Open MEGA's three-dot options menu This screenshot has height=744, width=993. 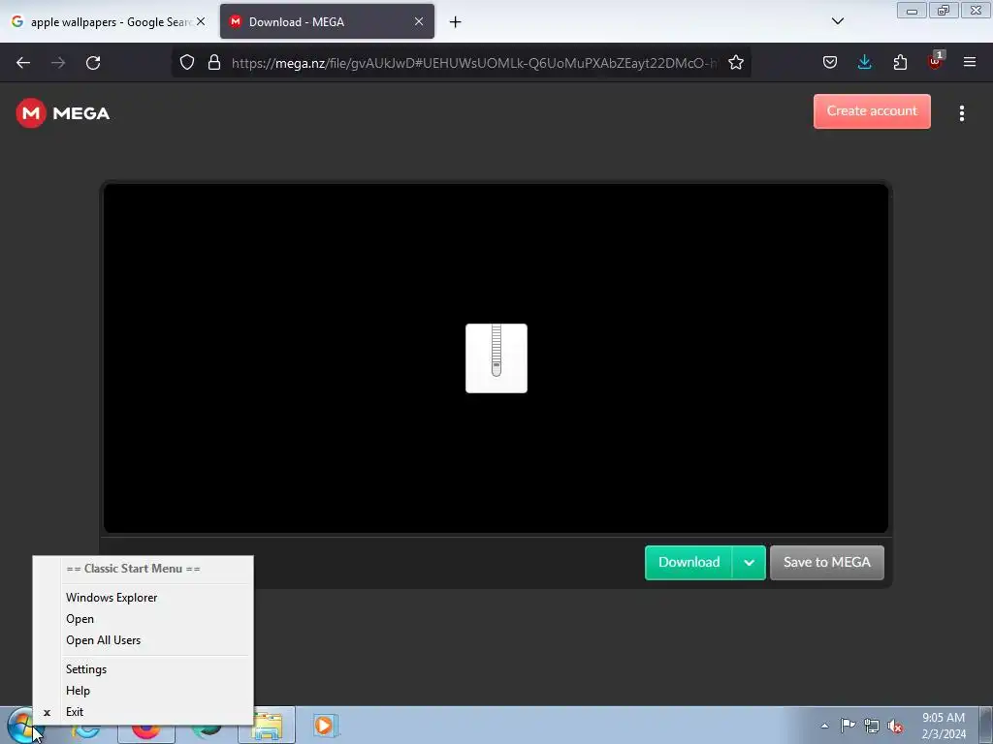tap(961, 113)
